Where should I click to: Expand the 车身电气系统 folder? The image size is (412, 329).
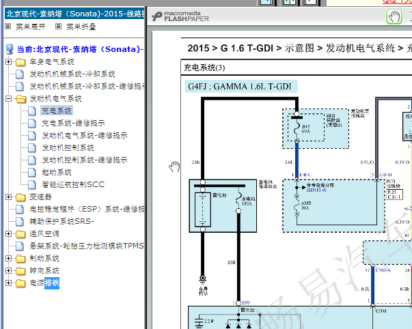click(8, 62)
